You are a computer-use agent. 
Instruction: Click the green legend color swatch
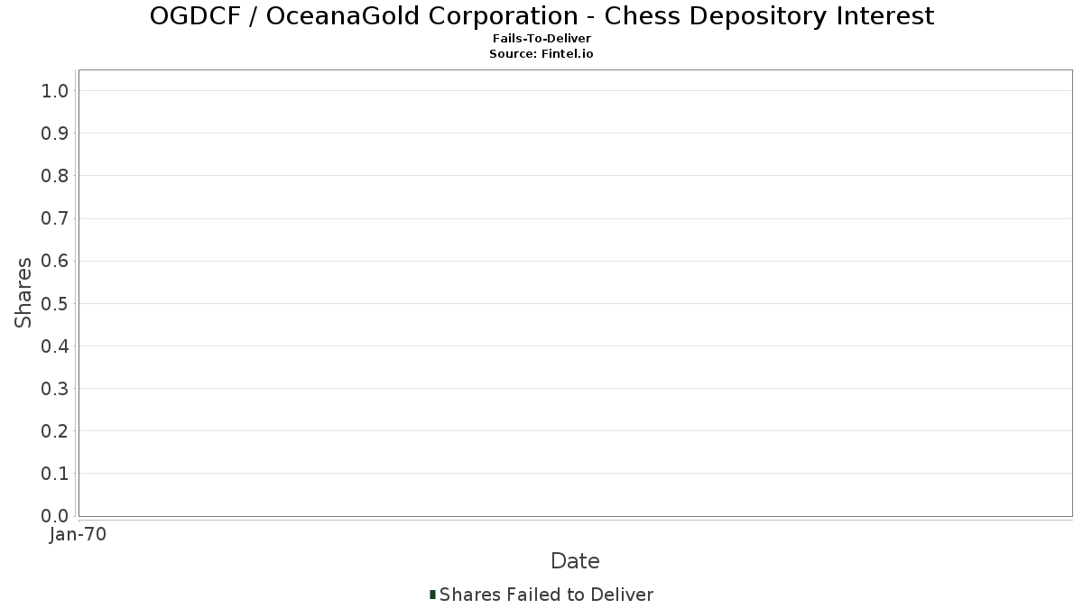point(433,595)
